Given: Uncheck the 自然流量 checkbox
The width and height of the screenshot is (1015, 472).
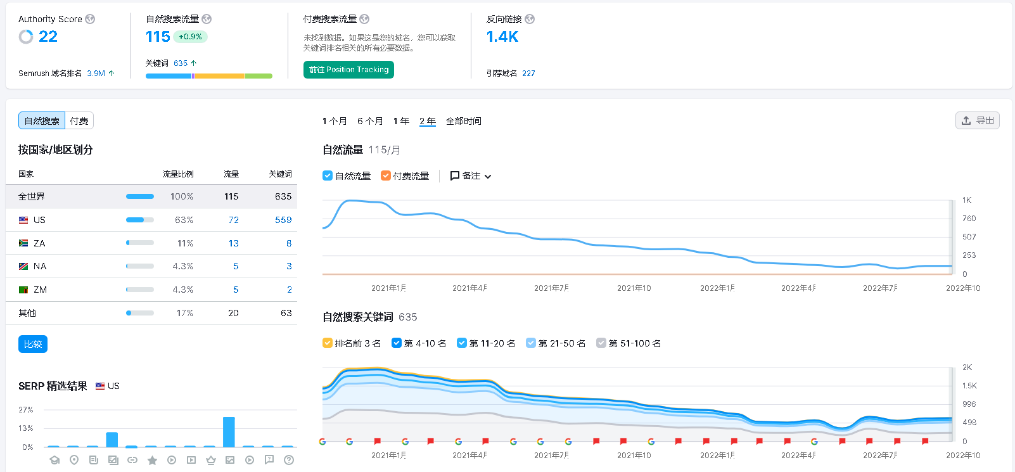Looking at the screenshot, I should coord(328,175).
